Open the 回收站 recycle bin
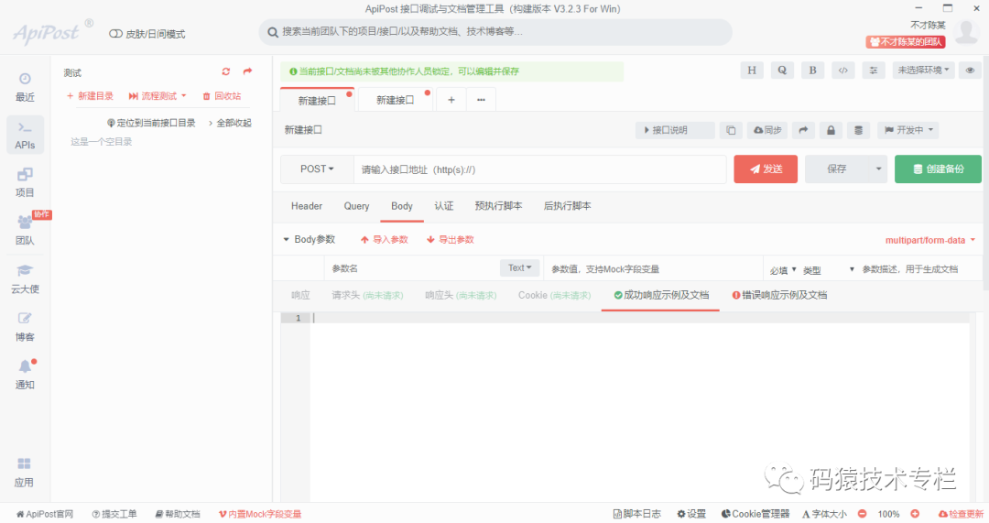 (x=222, y=96)
